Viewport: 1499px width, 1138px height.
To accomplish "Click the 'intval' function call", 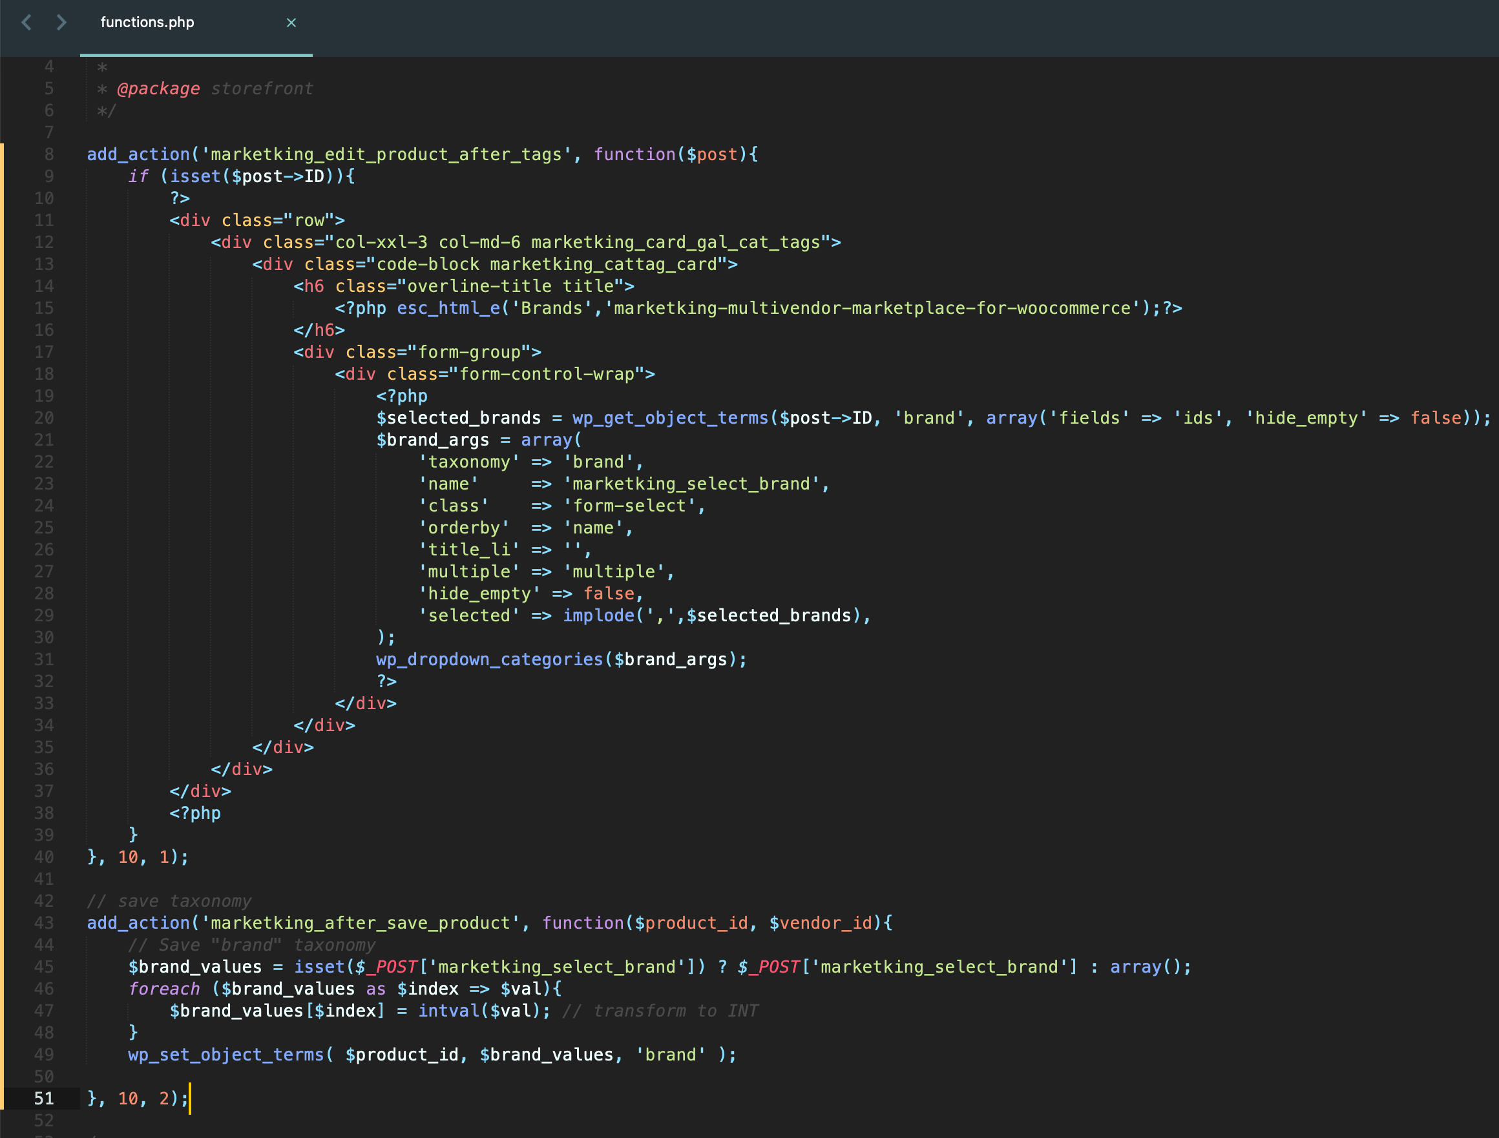I will [448, 1011].
